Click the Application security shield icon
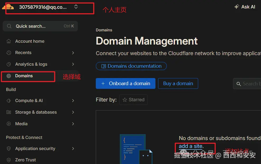261x164 pixels. [x=9, y=148]
